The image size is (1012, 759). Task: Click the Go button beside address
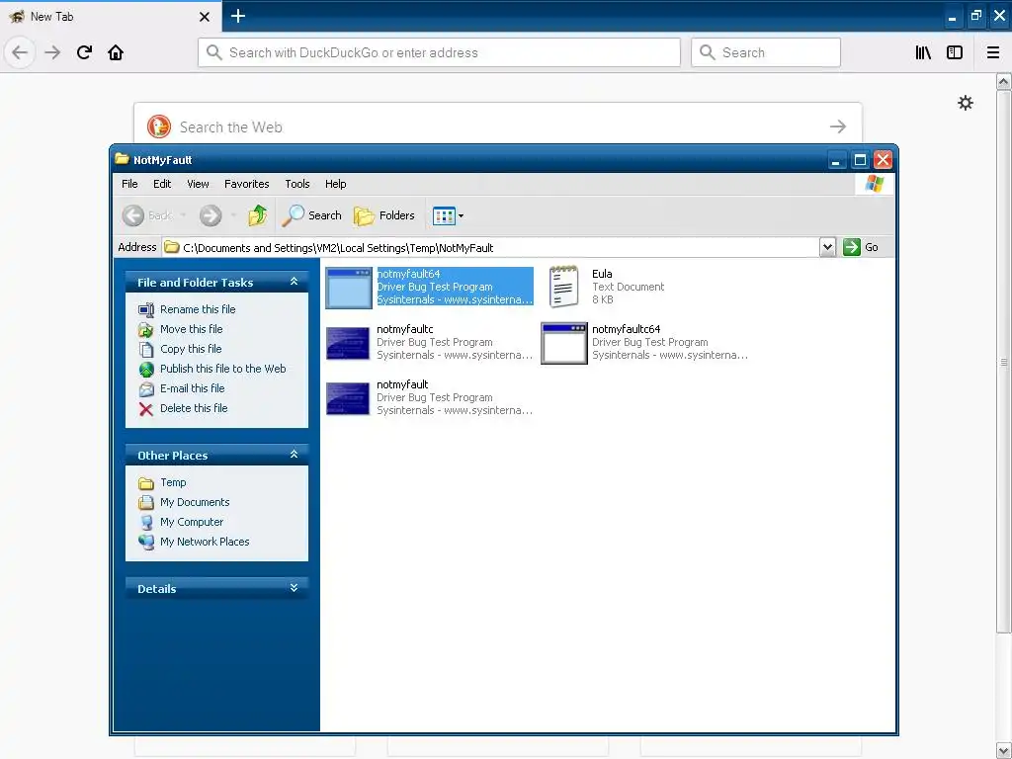[x=861, y=247]
